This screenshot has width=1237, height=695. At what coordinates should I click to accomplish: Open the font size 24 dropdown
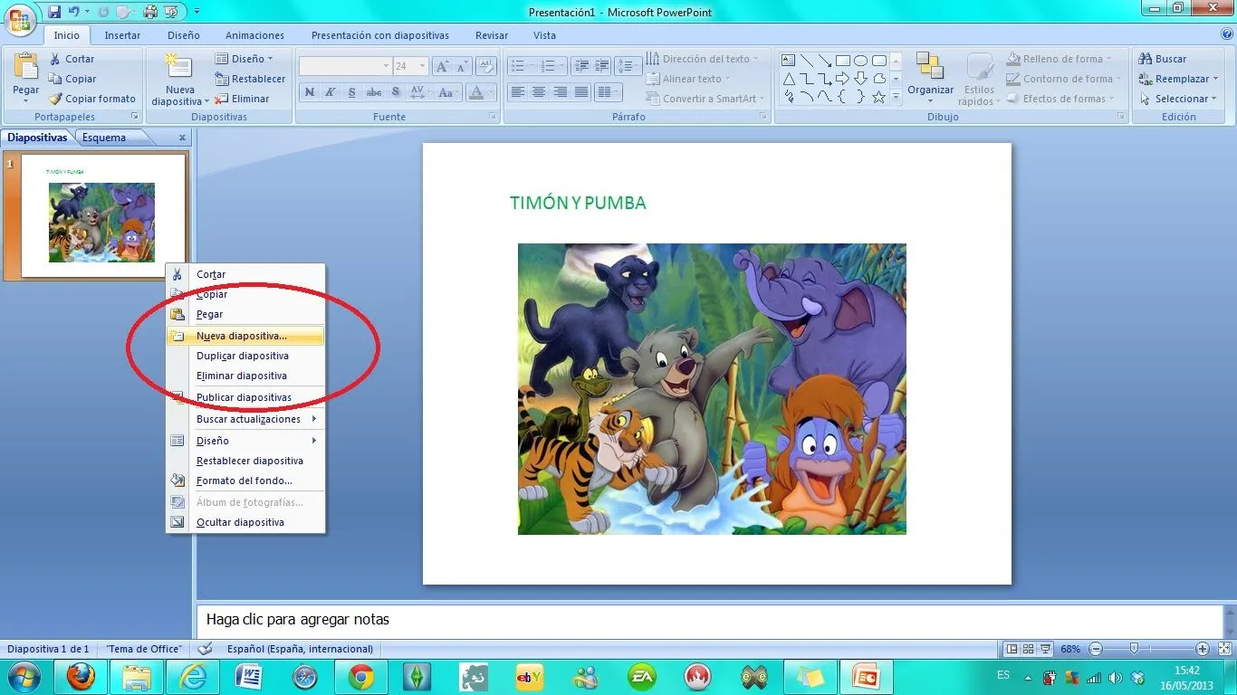pos(422,66)
